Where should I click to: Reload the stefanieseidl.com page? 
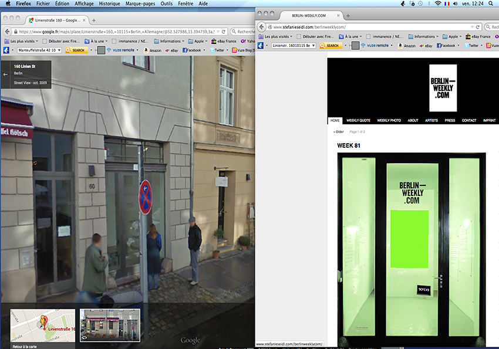(x=478, y=27)
